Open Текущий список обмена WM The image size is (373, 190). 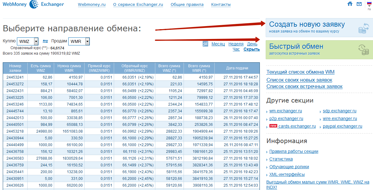click(300, 72)
